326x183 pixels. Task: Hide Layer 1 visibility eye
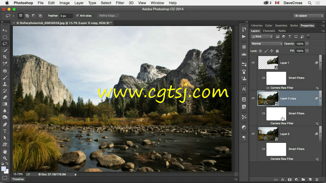tap(253, 63)
